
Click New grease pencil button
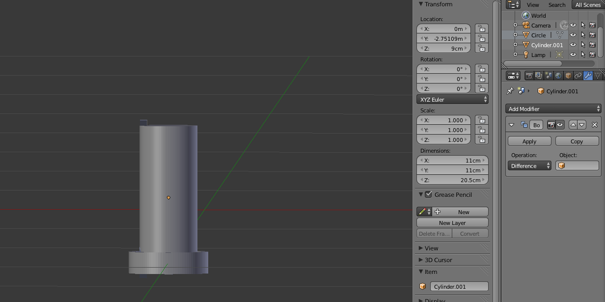point(460,212)
